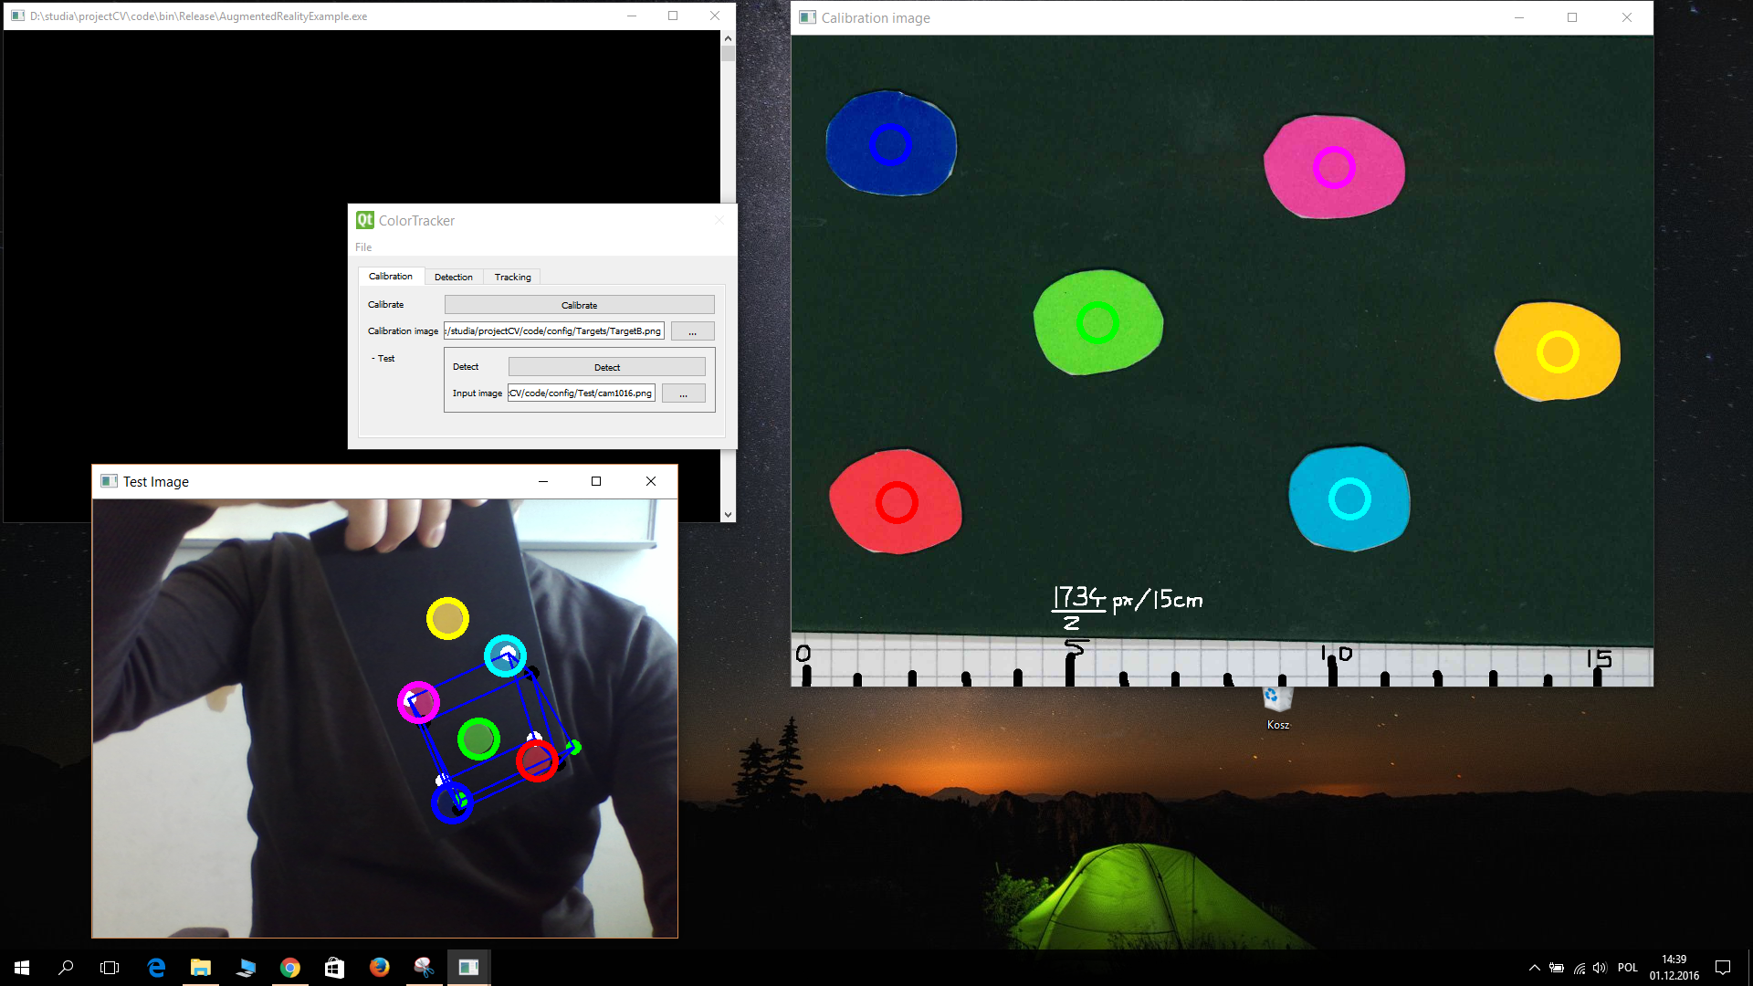Show hidden system tray icons
This screenshot has width=1753, height=986.
click(1534, 968)
